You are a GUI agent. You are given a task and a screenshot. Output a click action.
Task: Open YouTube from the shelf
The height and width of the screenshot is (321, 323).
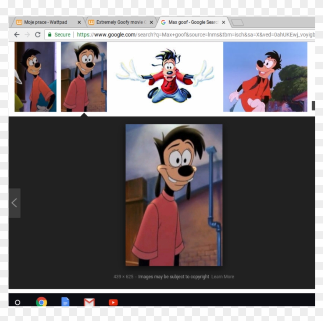[x=113, y=303]
